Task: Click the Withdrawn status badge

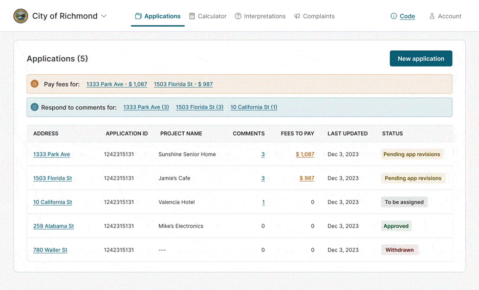Action: pos(400,250)
